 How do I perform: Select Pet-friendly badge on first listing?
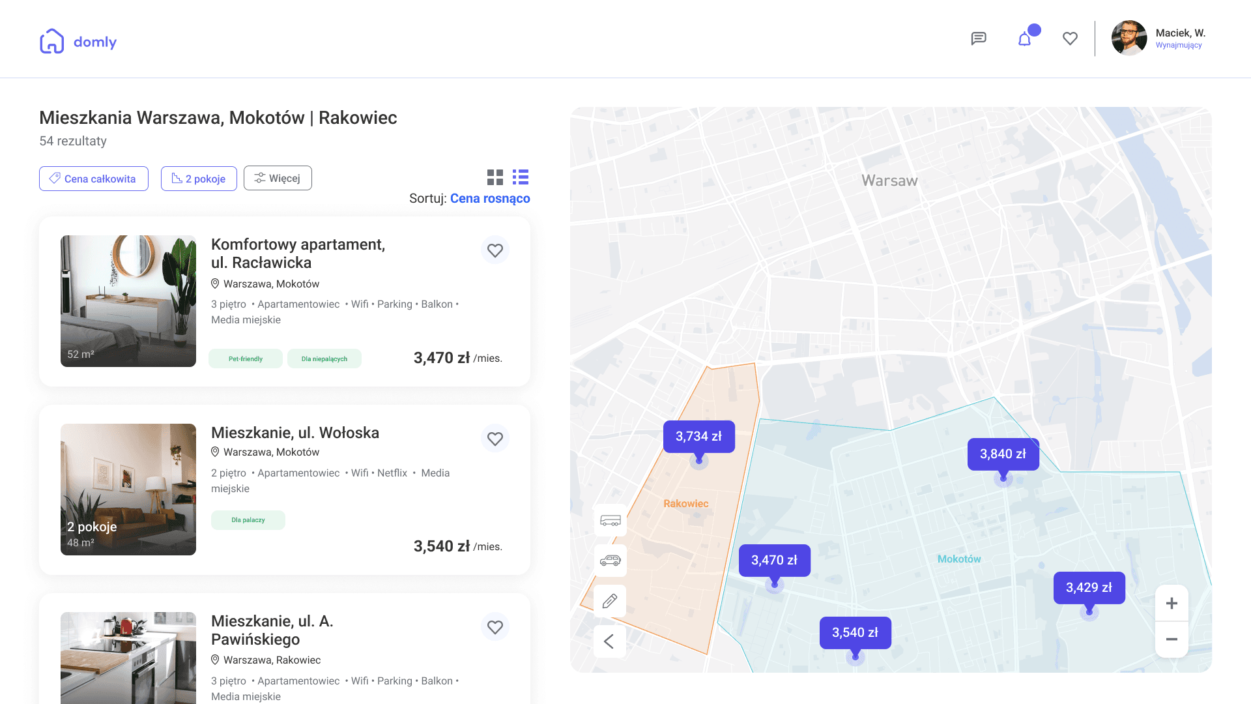[245, 359]
